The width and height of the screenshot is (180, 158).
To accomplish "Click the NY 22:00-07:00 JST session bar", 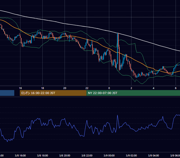I will [x=133, y=93].
